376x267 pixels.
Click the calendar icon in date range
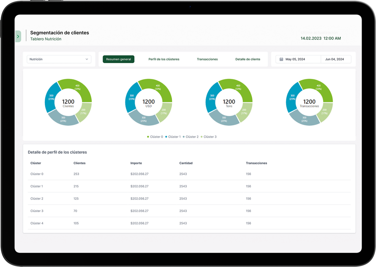[281, 60]
